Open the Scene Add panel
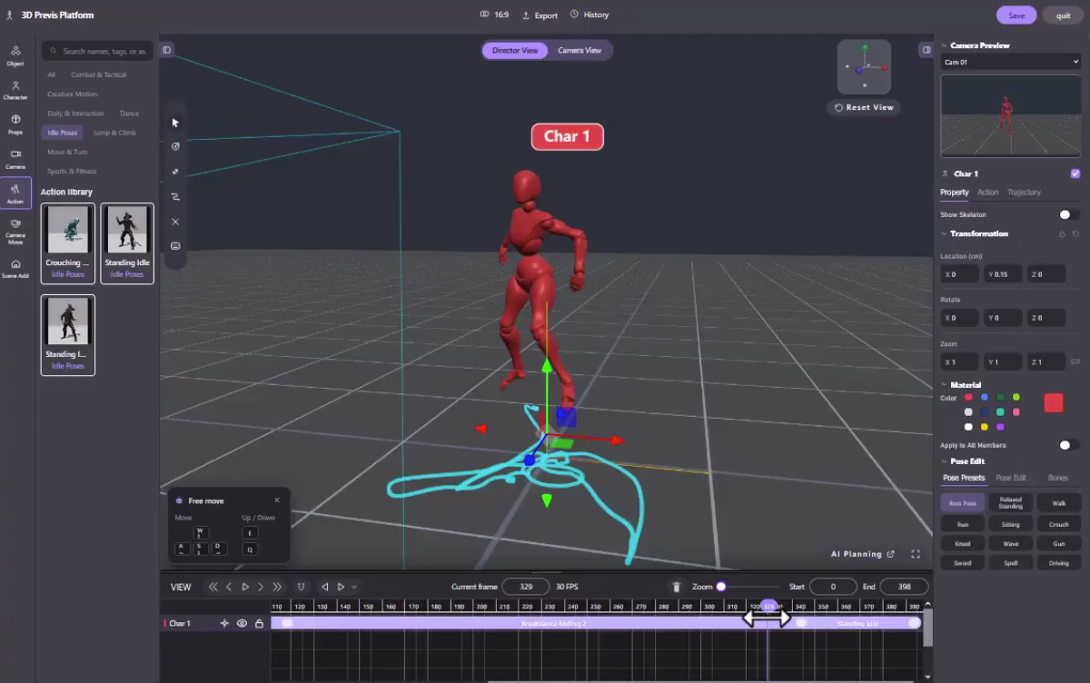Screen dimensions: 1090x683 click(15, 268)
